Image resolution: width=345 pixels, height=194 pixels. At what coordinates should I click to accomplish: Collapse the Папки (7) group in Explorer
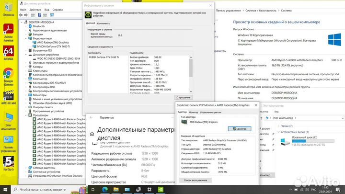pyautogui.click(x=278, y=126)
